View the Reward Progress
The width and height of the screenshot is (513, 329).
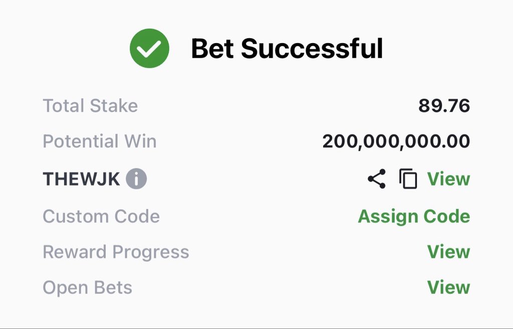pos(448,252)
